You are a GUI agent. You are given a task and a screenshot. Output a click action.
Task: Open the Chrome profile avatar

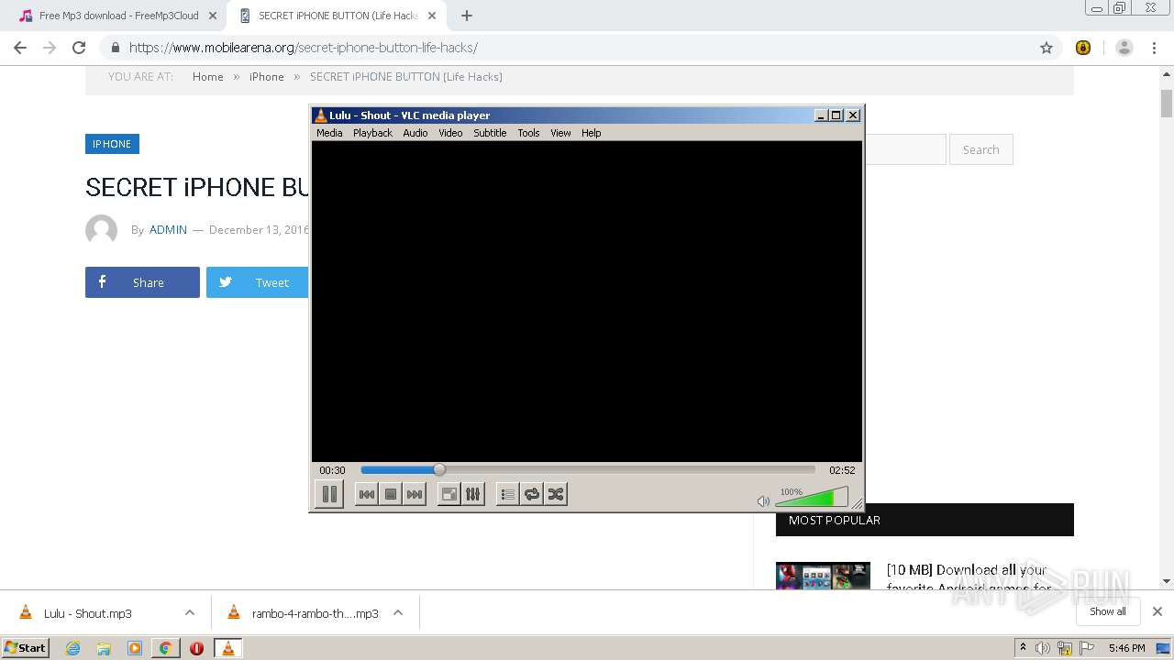pos(1124,48)
